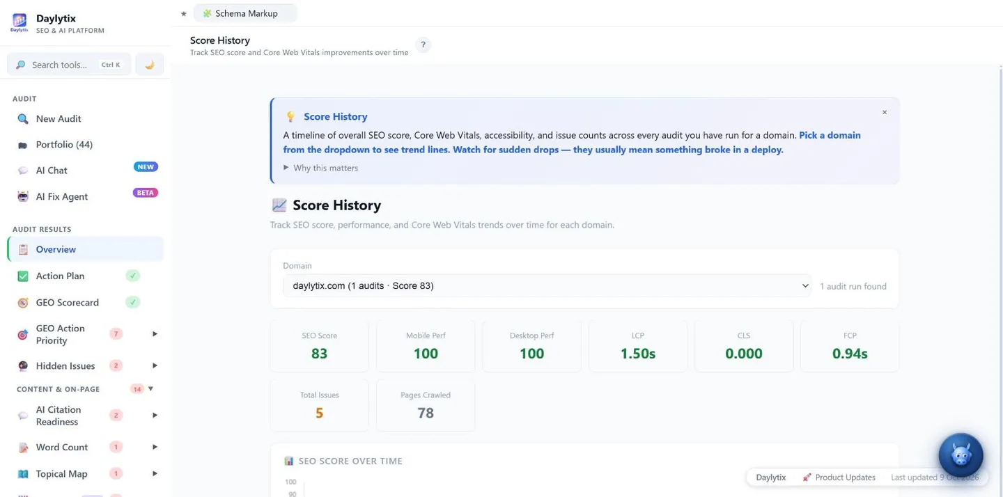Click the green check badge on Action Plan
The image size is (1003, 497).
tap(132, 276)
